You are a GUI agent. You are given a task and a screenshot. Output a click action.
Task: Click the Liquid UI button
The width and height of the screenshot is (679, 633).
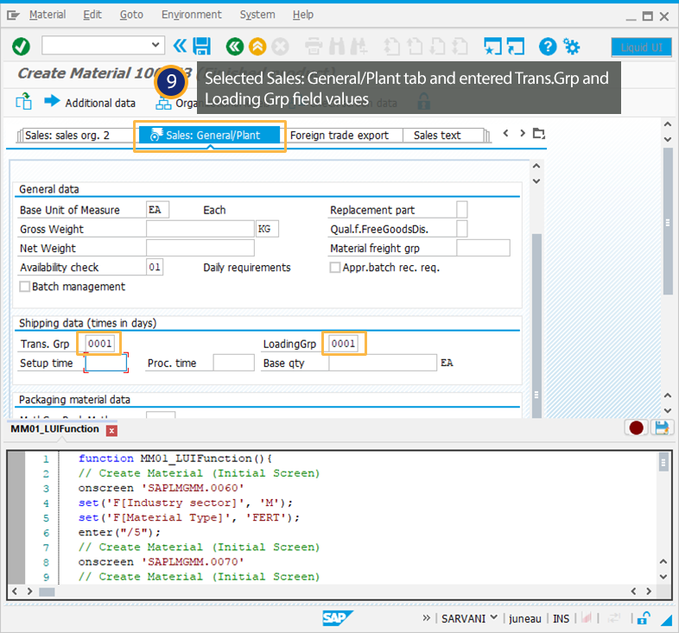641,47
